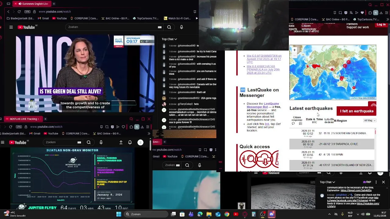Switch to Euronews English Live tab
This screenshot has width=390, height=219.
pyautogui.click(x=32, y=4)
